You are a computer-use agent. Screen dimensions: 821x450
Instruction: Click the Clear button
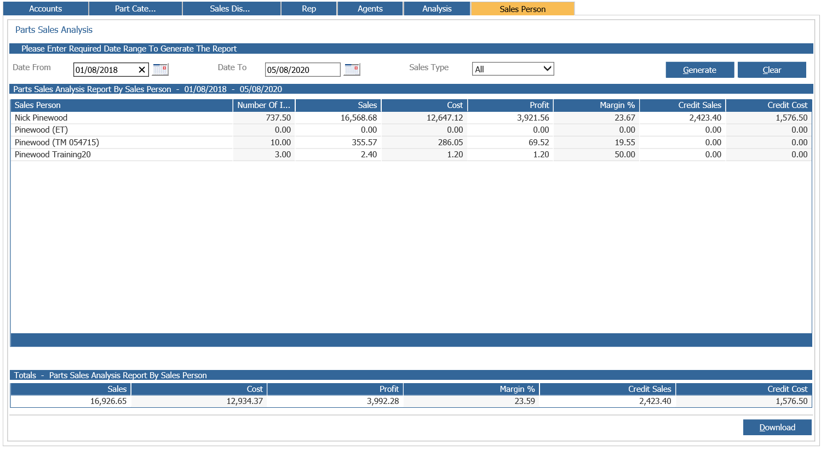772,70
